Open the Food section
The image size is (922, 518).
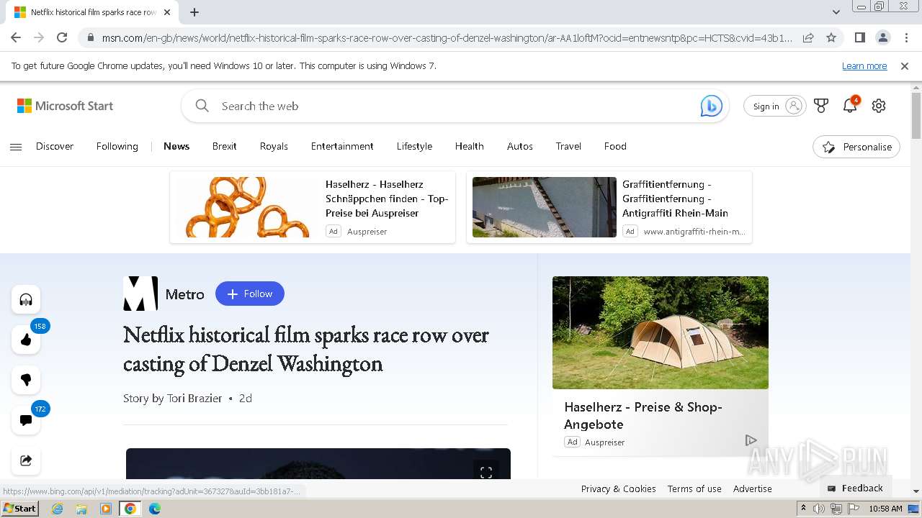pos(615,146)
